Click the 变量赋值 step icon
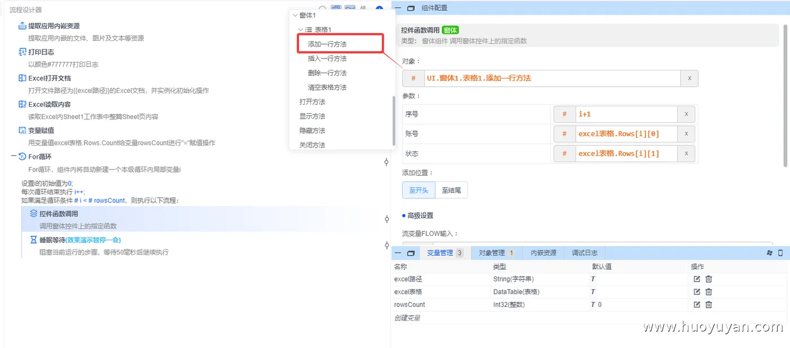This screenshot has height=348, width=790. click(x=23, y=130)
